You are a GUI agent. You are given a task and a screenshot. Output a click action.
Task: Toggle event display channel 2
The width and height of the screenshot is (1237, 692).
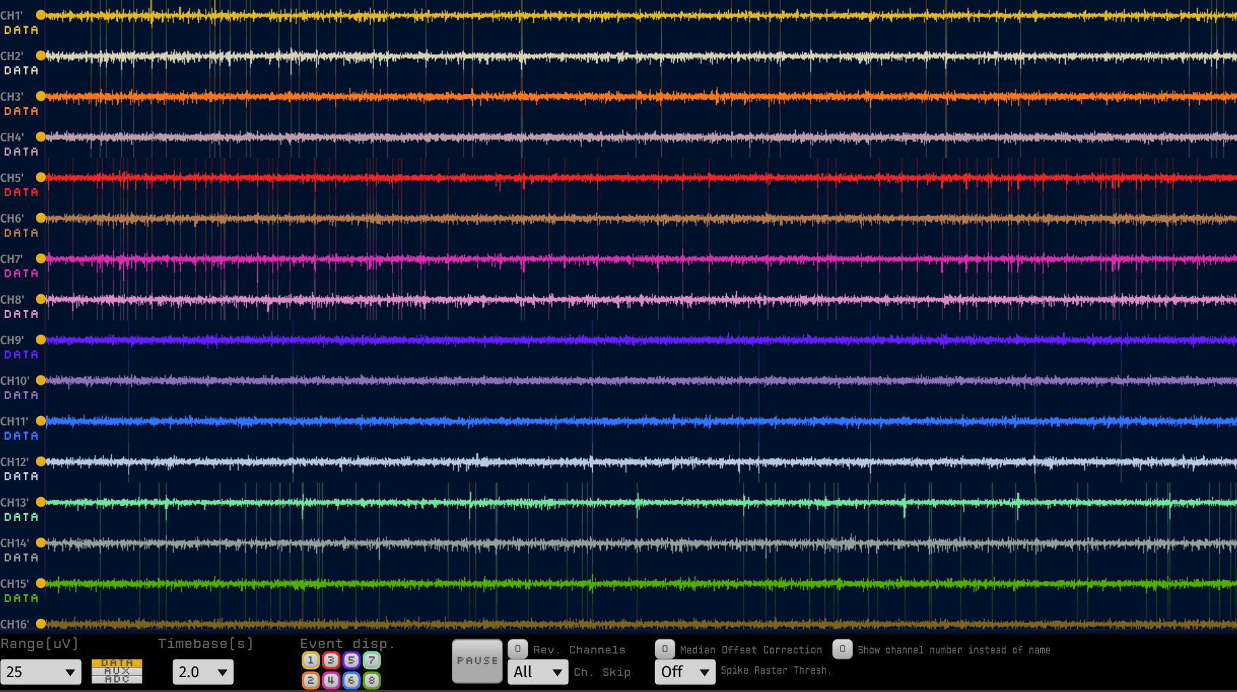coord(311,681)
